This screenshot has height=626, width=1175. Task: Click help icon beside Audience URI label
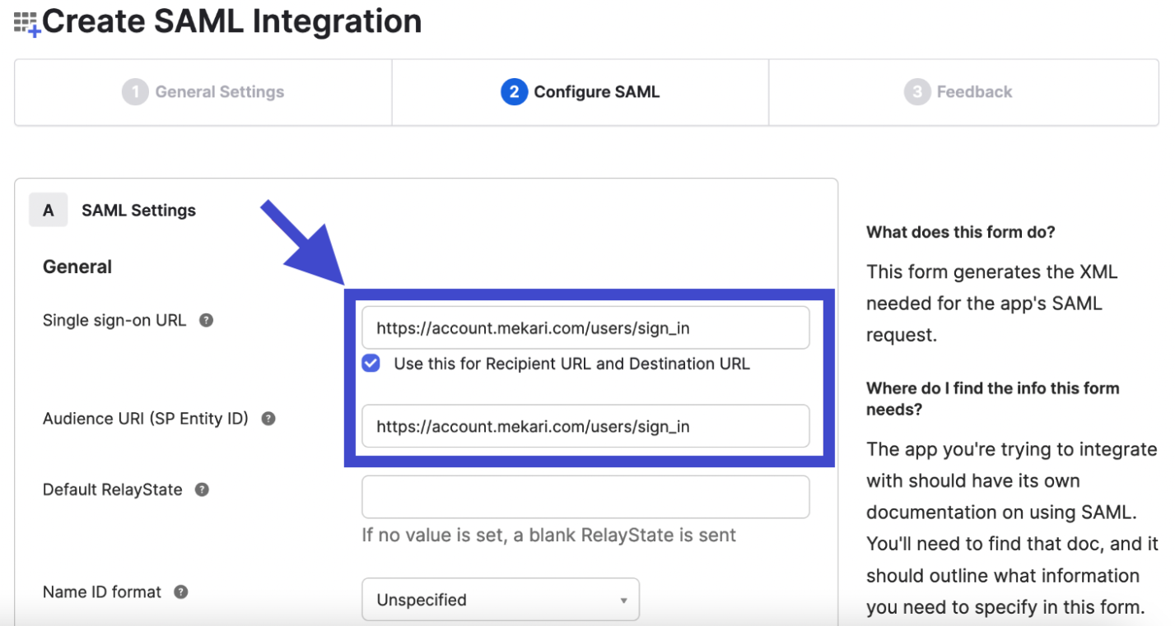268,419
